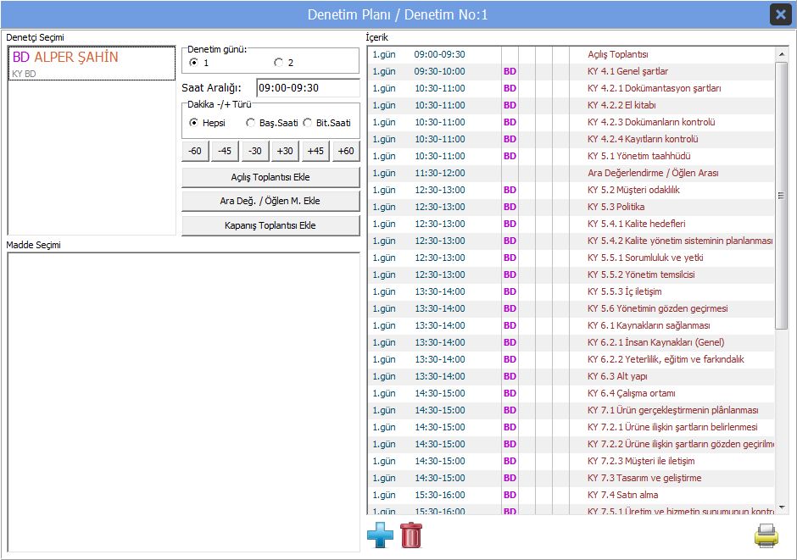
Task: Select row KY 4.2.2 El kitabı
Action: coord(571,105)
